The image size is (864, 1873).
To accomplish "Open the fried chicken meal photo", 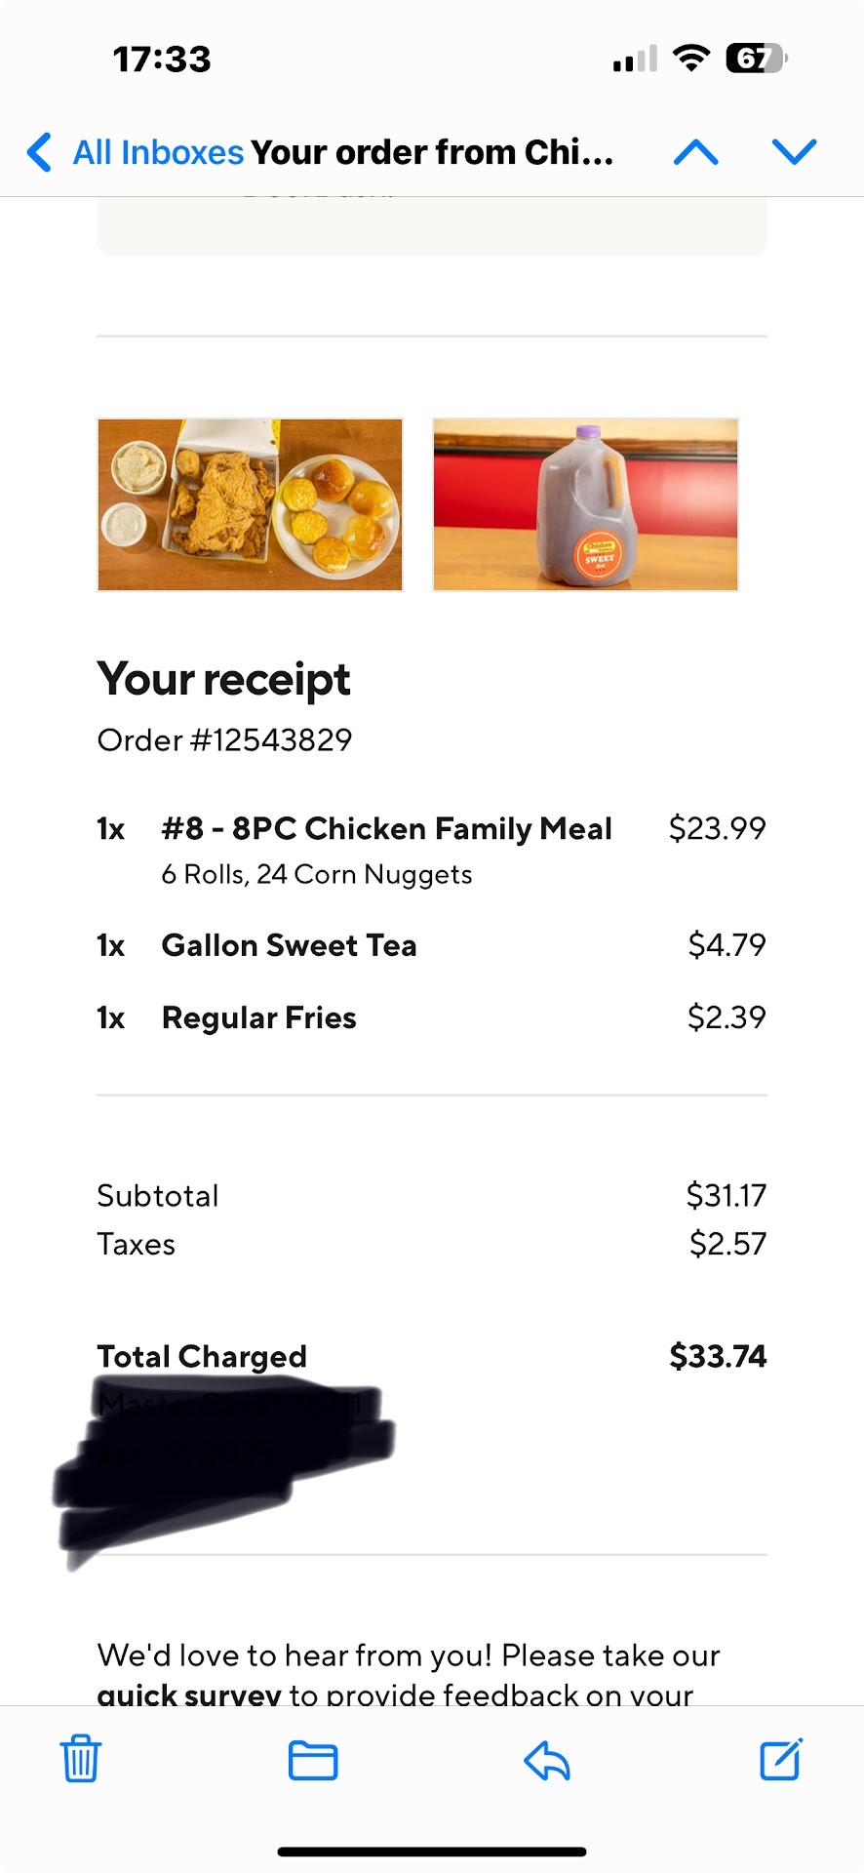I will coord(250,504).
